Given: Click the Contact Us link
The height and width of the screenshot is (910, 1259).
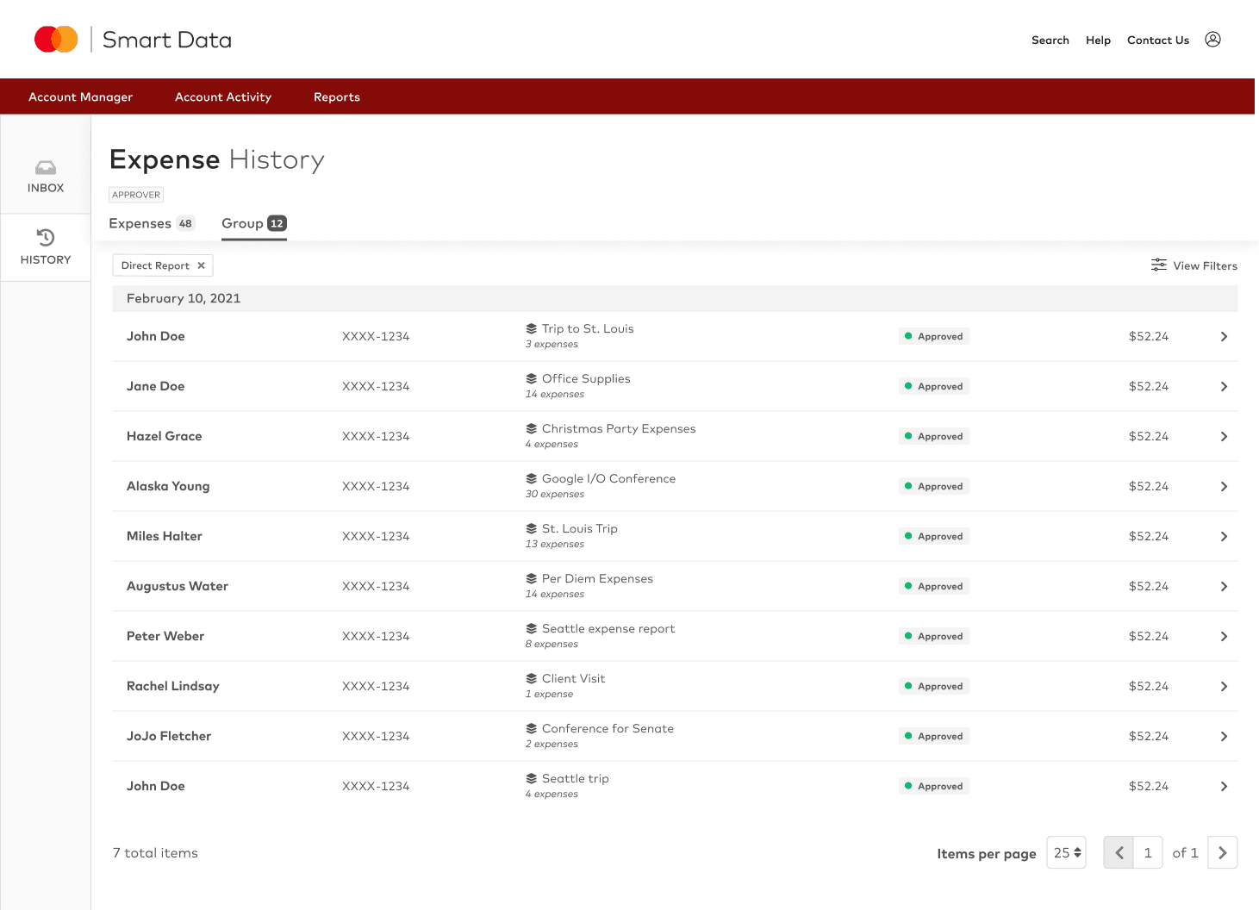Looking at the screenshot, I should 1158,40.
